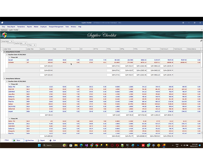Click the Exit button icon
The height and width of the screenshot is (165, 203).
50,140
